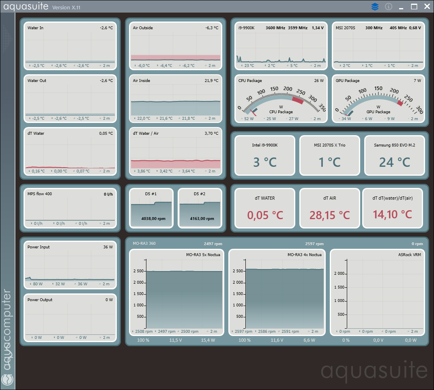Click the 11,6 V fan voltage
This screenshot has height=390, width=434.
coord(277,340)
